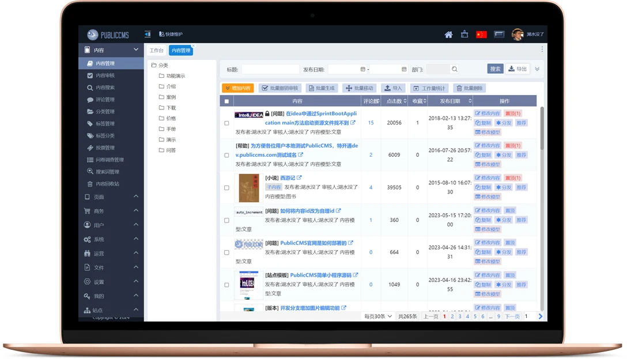Open the 发布日期 calendar picker icon
Screen dimensions: 627x359
click(362, 69)
